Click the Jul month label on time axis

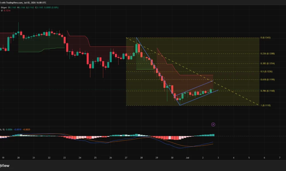click(188, 158)
